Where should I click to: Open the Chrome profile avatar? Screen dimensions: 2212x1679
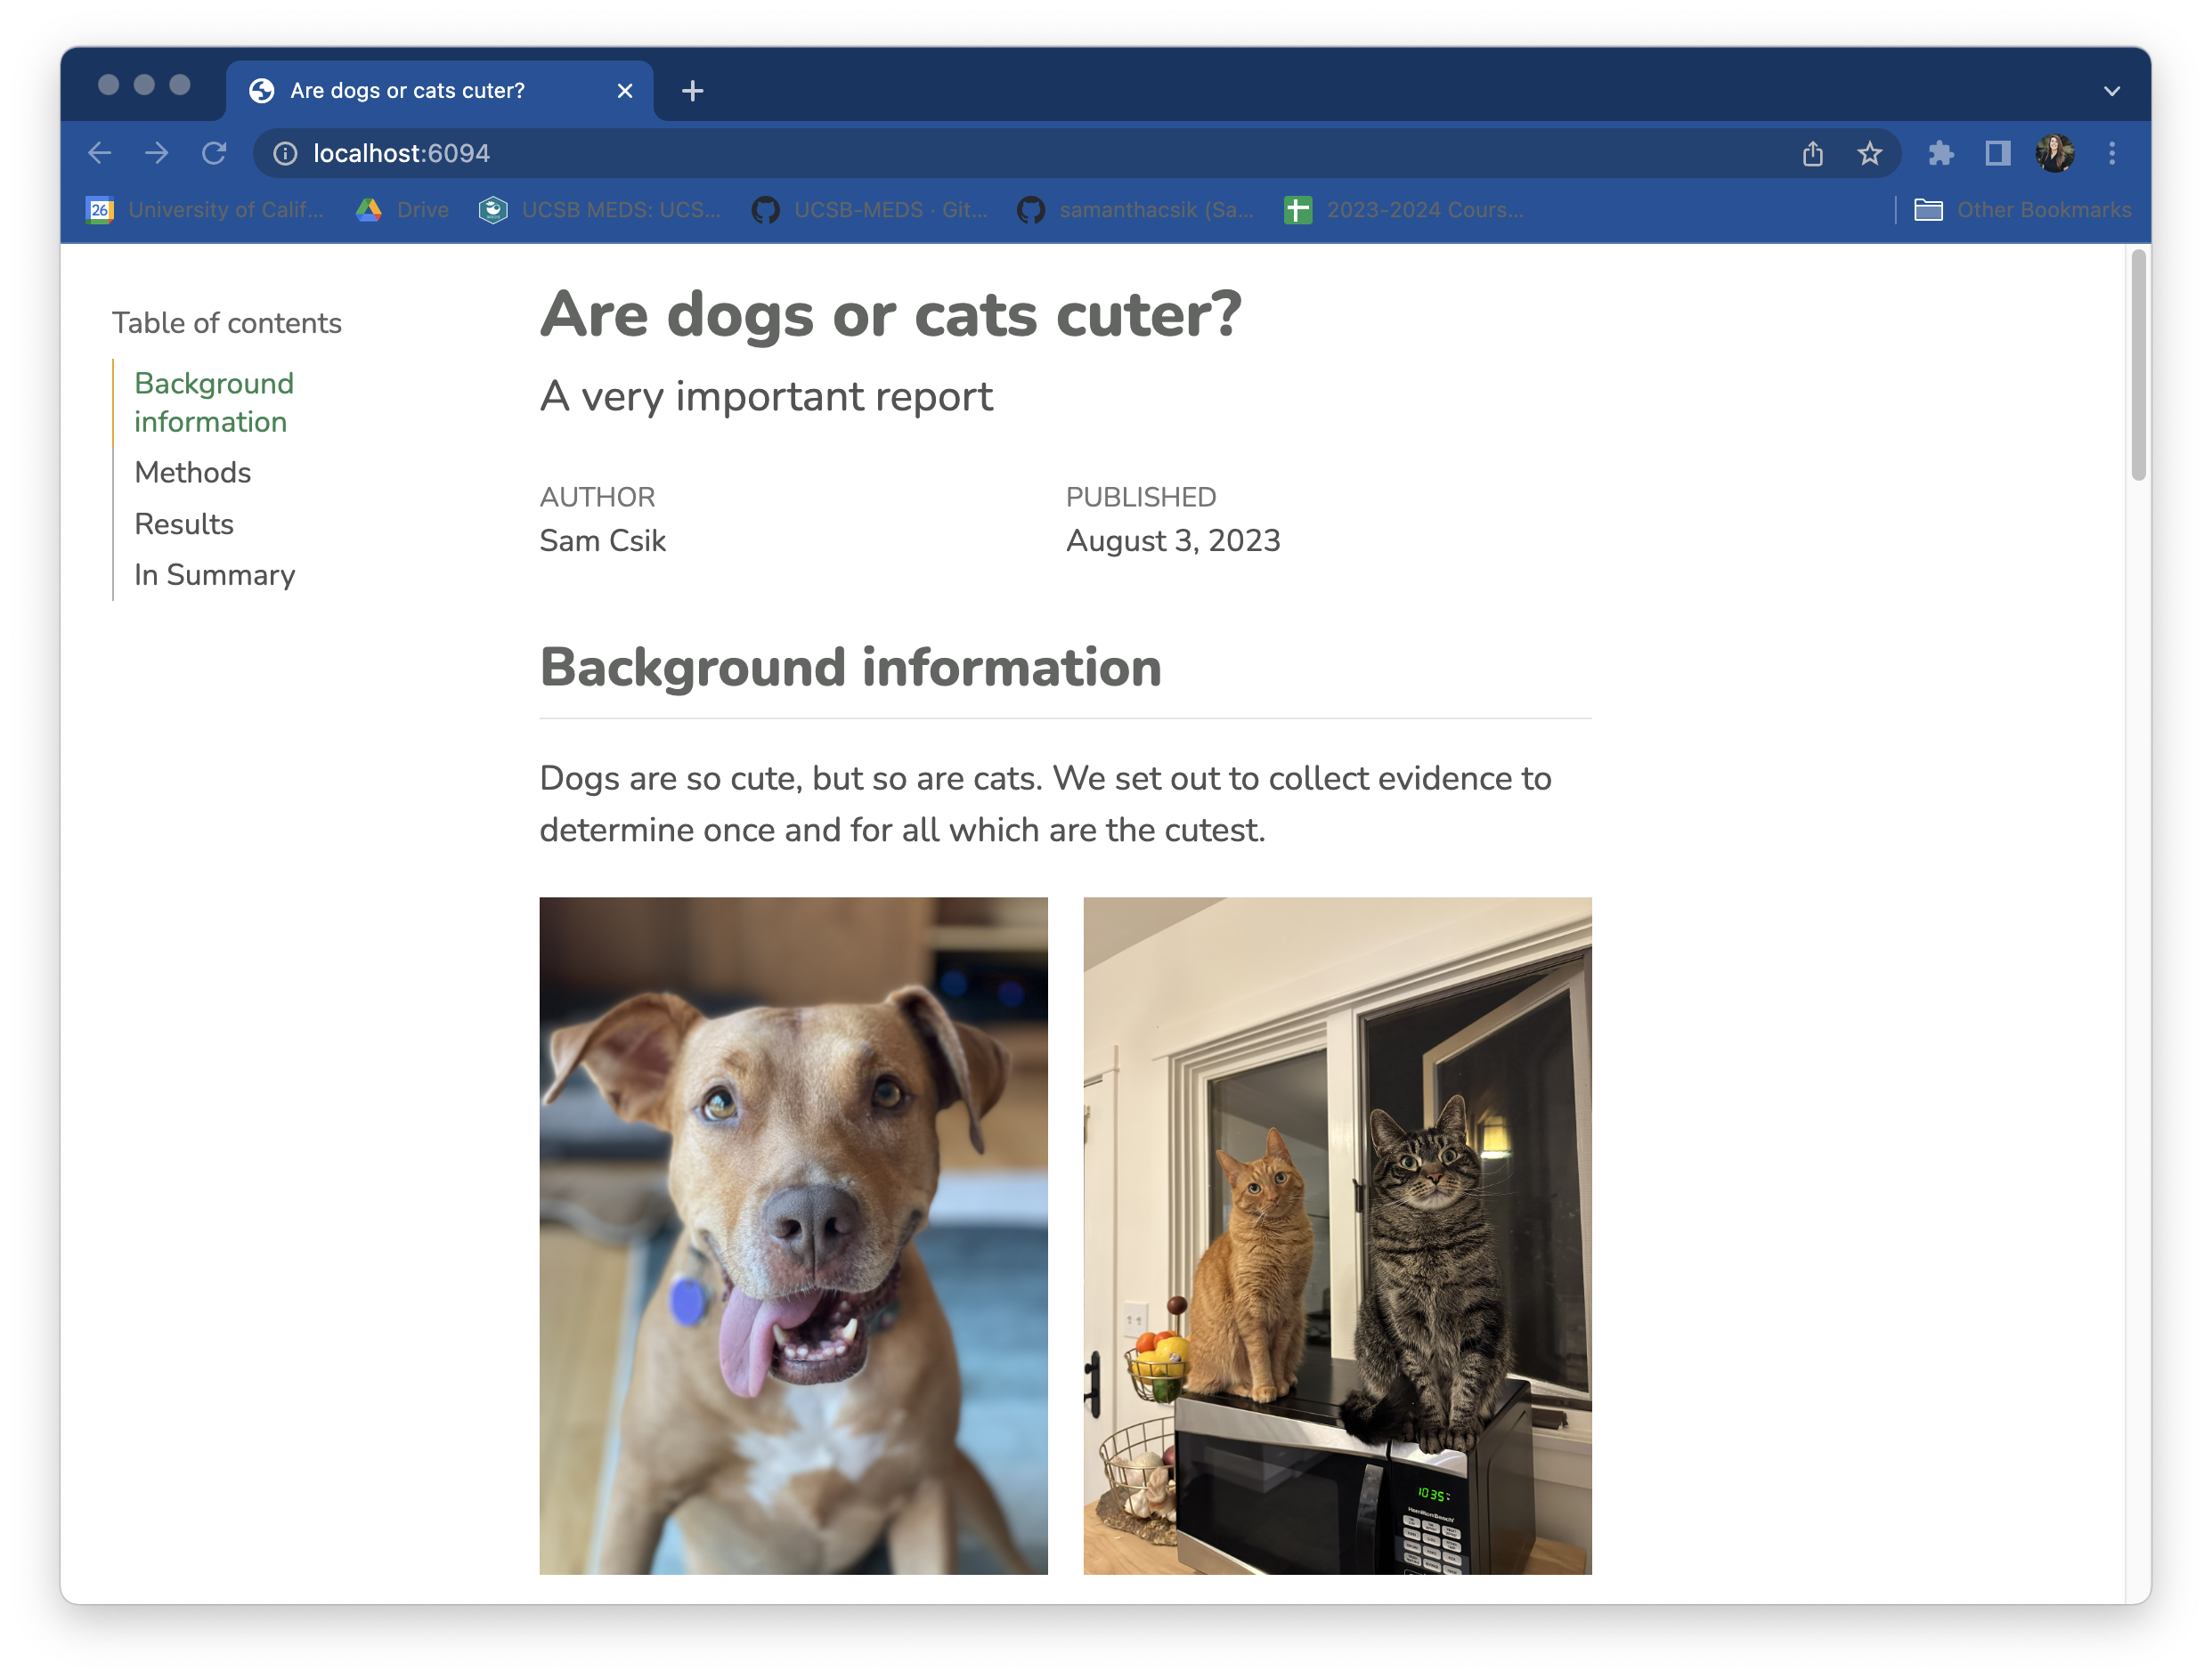pos(2054,153)
